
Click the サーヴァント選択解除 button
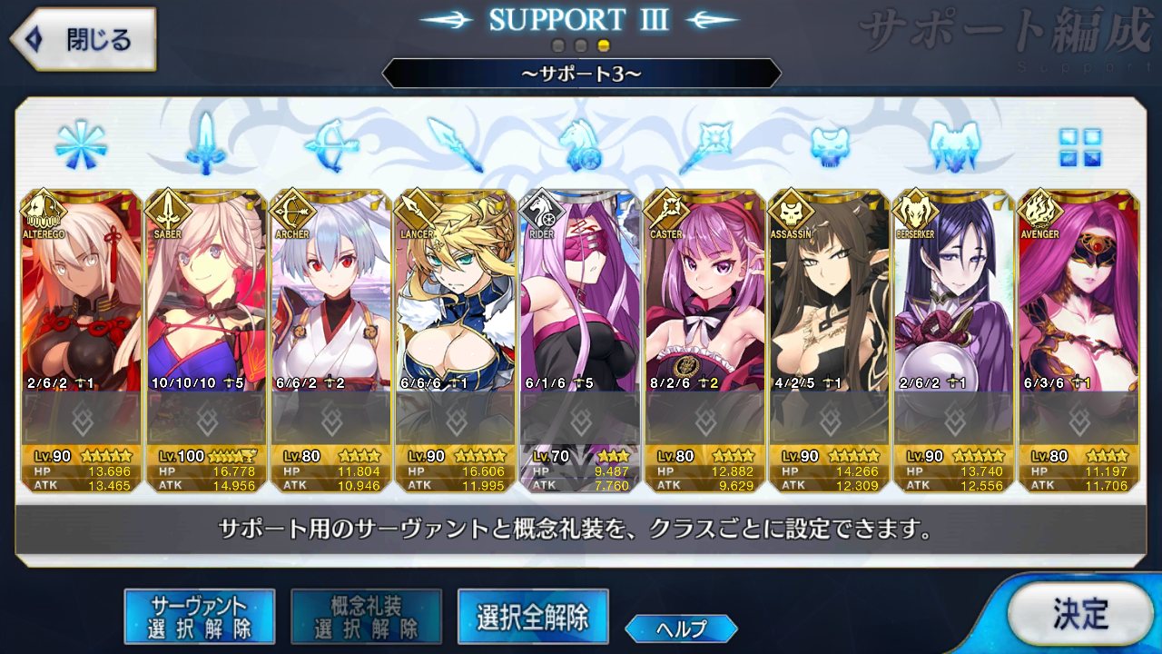(x=199, y=617)
